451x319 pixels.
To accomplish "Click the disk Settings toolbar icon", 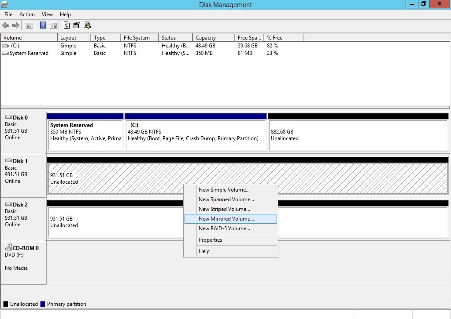I will click(x=87, y=25).
